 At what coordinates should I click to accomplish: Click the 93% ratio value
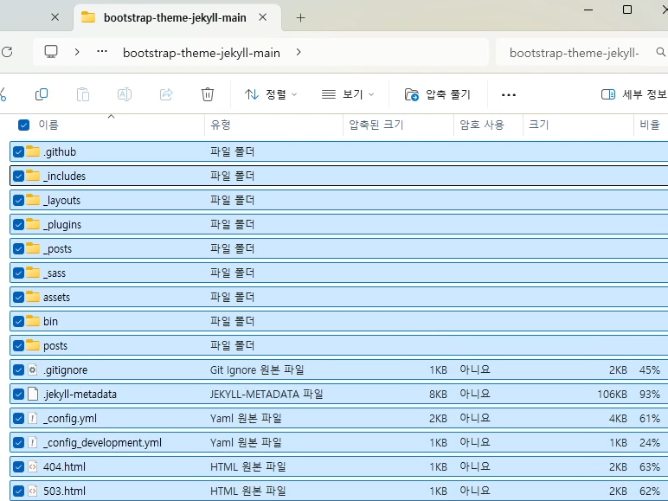pos(649,394)
